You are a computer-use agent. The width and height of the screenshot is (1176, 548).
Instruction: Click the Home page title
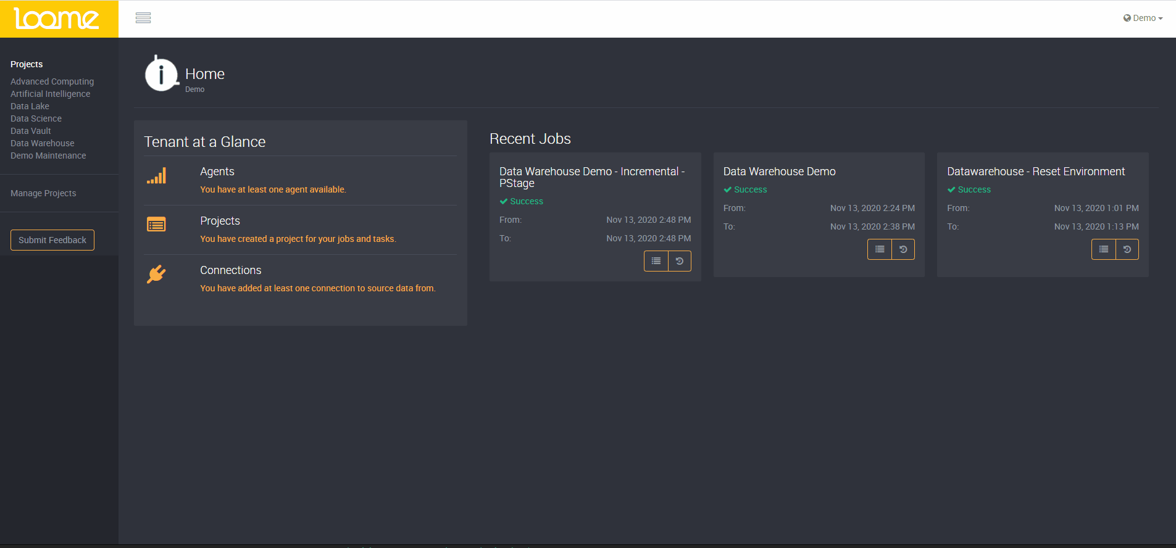tap(205, 74)
